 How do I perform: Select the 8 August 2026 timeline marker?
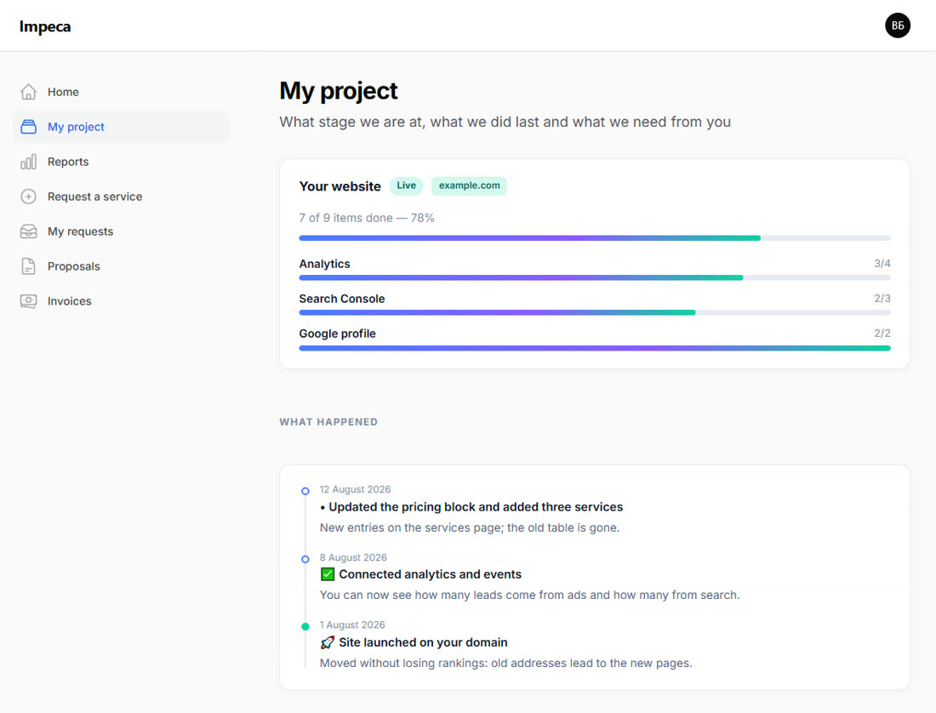[x=305, y=559]
